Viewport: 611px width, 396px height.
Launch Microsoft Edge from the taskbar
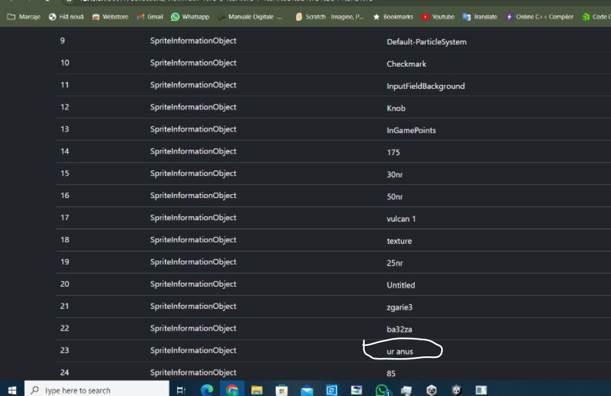click(207, 390)
